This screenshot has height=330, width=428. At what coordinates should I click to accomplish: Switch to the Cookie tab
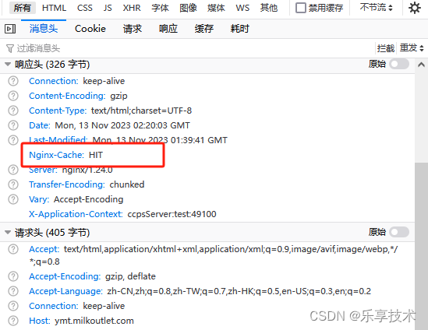[x=90, y=29]
